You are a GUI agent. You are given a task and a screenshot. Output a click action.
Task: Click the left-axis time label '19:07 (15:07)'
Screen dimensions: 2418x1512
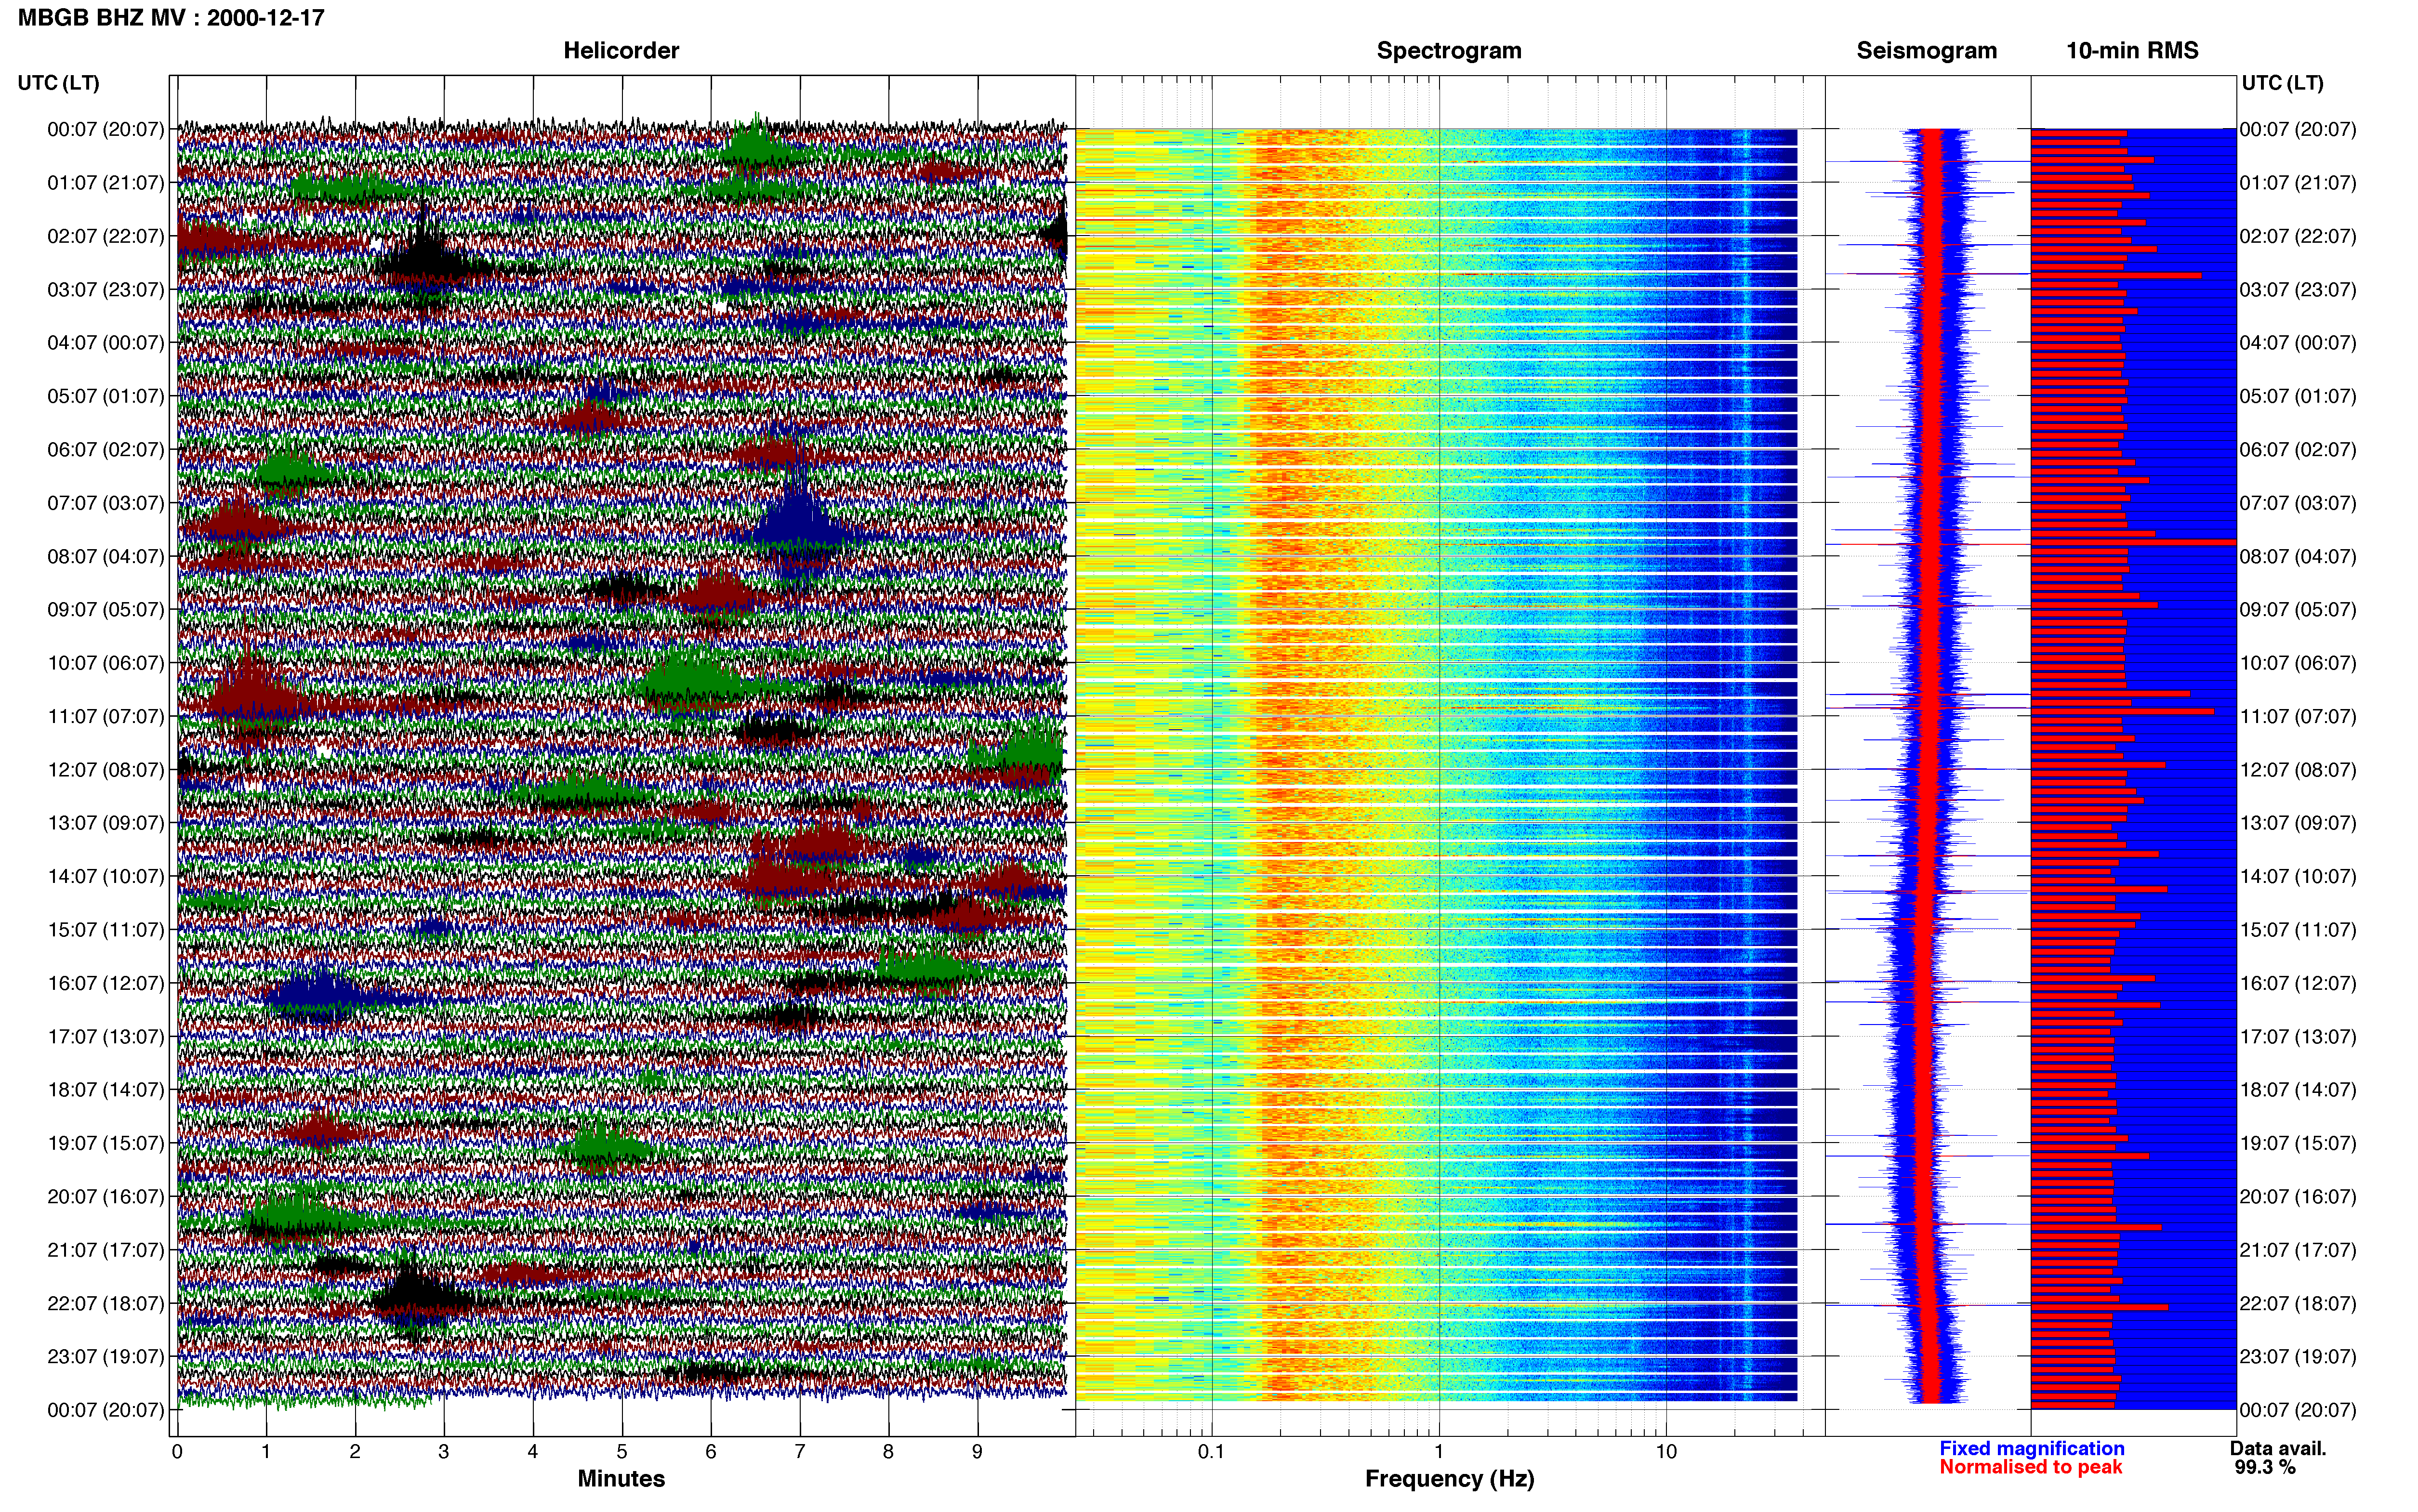[105, 1143]
